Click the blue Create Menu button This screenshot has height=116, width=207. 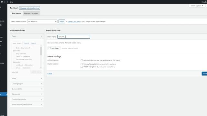pyautogui.click(x=204, y=74)
